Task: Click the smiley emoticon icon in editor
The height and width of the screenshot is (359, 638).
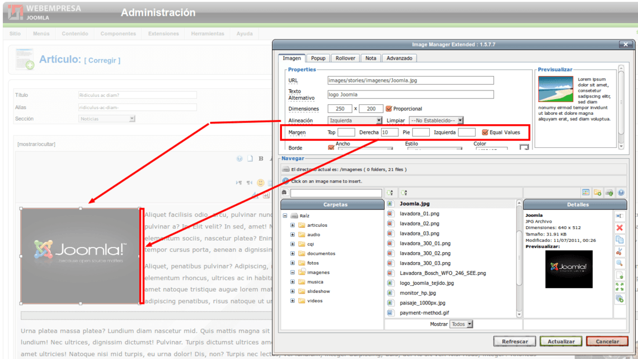Action: click(260, 183)
